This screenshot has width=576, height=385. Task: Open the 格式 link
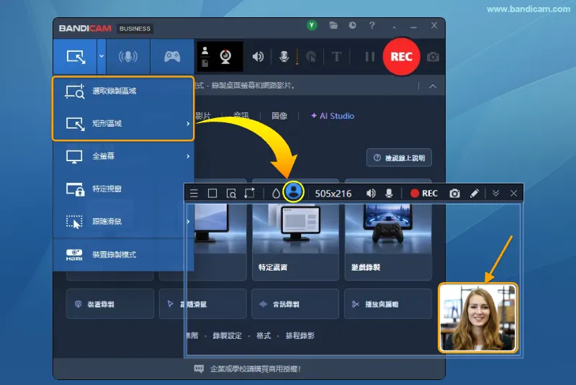264,336
